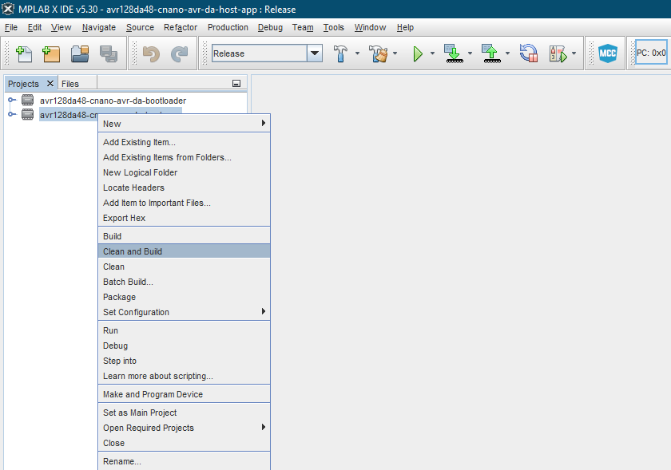Image resolution: width=671 pixels, height=470 pixels.
Task: Click the Undo arrow icon
Action: pos(151,54)
